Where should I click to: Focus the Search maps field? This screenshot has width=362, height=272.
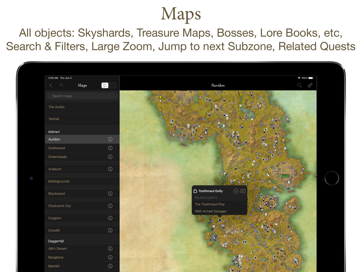pos(82,96)
